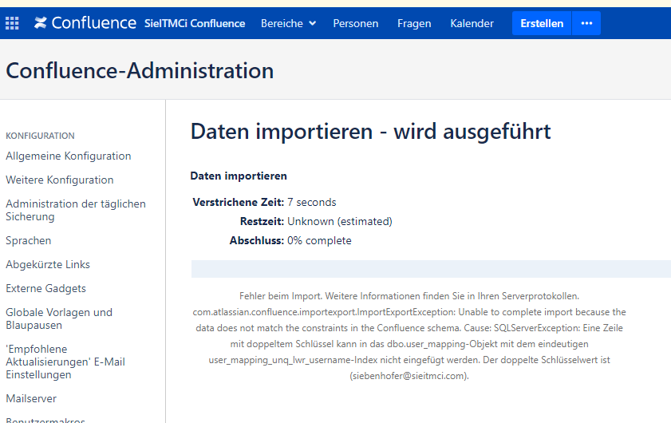Go to SieITMCi Confluence home link

click(195, 23)
